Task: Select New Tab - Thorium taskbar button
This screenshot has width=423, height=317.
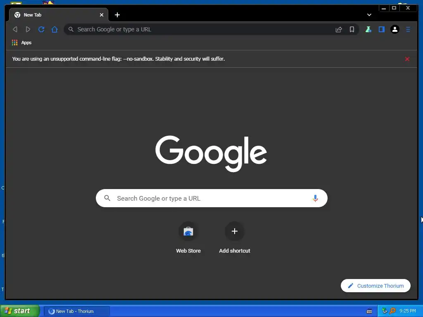Action: pos(77,311)
